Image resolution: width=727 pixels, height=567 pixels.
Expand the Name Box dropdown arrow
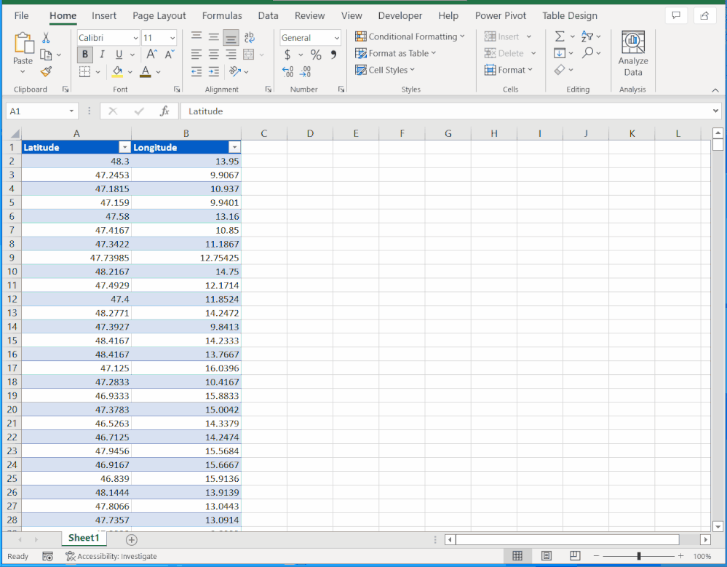[71, 111]
